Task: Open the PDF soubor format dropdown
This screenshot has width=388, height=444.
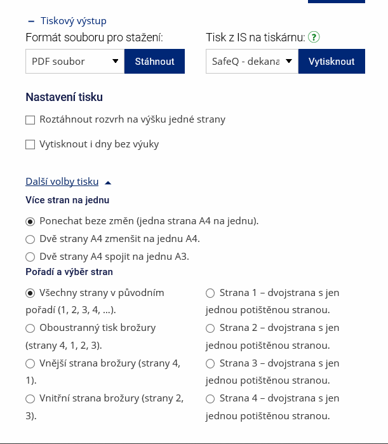Action: pos(75,62)
